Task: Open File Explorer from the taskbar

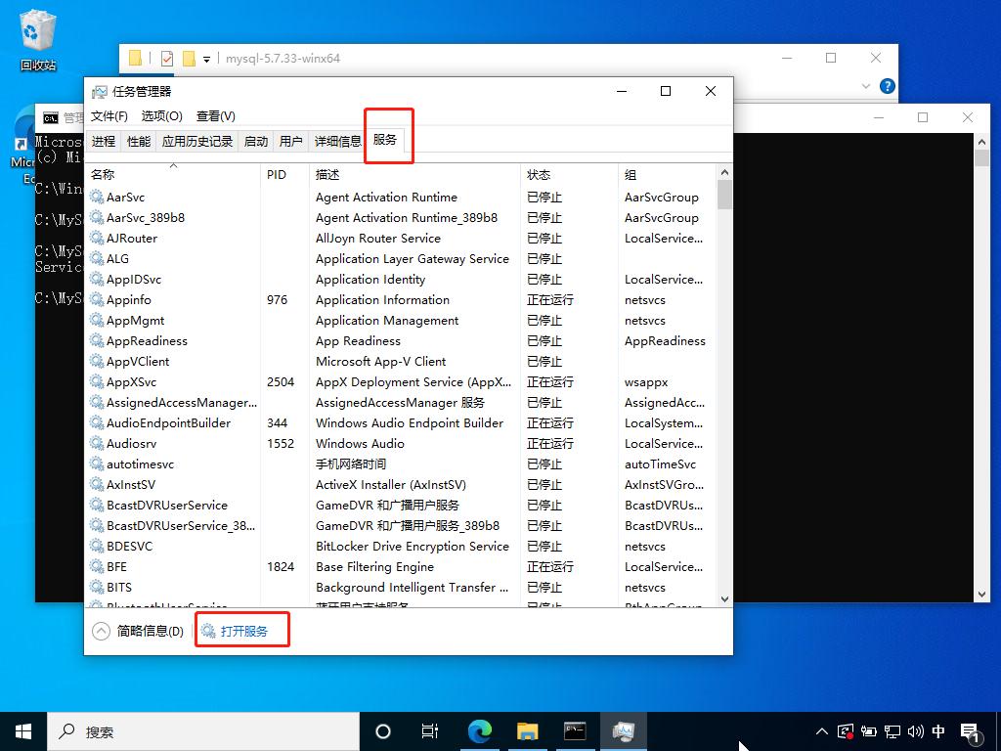Action: coord(527,730)
